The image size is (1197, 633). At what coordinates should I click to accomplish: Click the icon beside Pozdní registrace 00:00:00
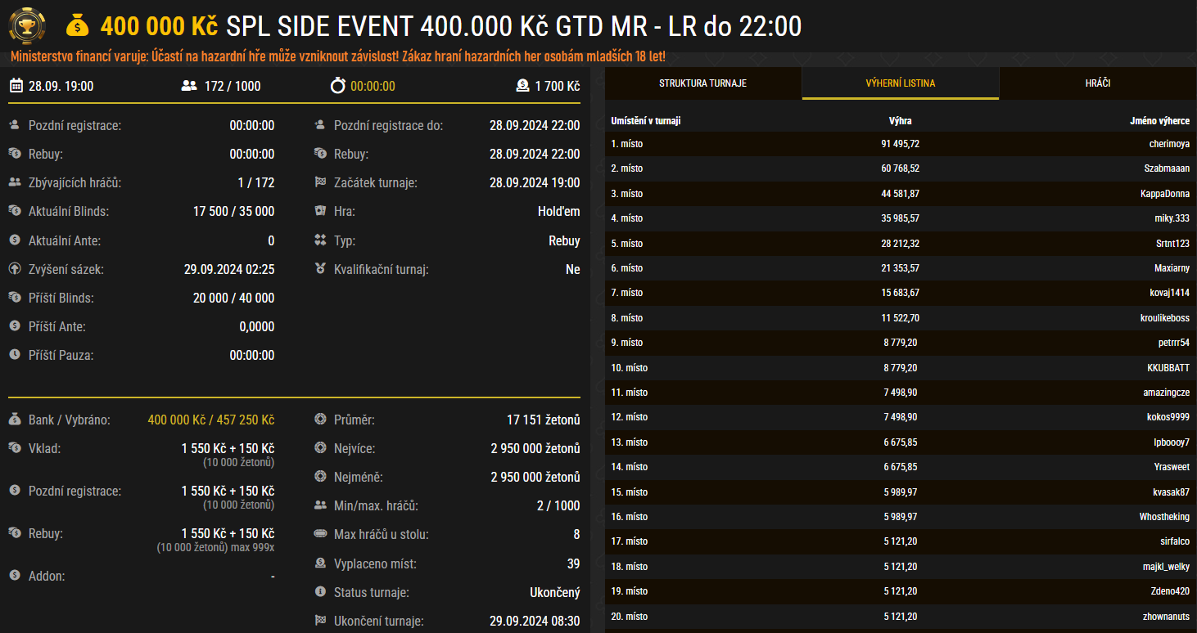pyautogui.click(x=15, y=125)
